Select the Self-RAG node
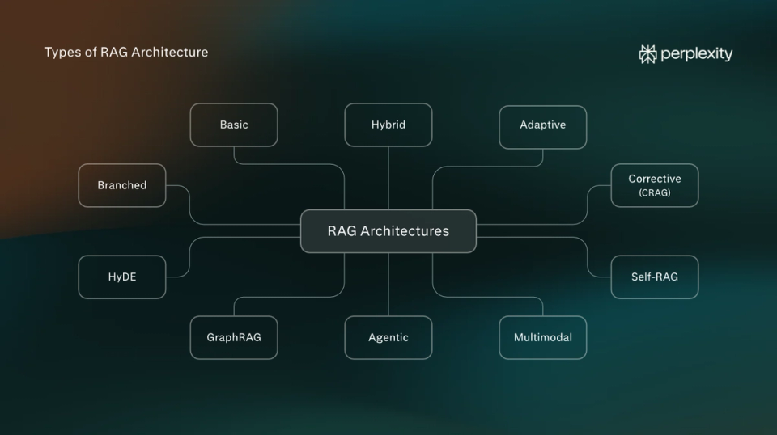Viewport: 777px width, 435px height. click(655, 277)
